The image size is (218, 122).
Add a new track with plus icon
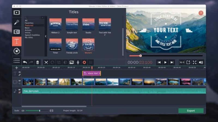click(17, 68)
